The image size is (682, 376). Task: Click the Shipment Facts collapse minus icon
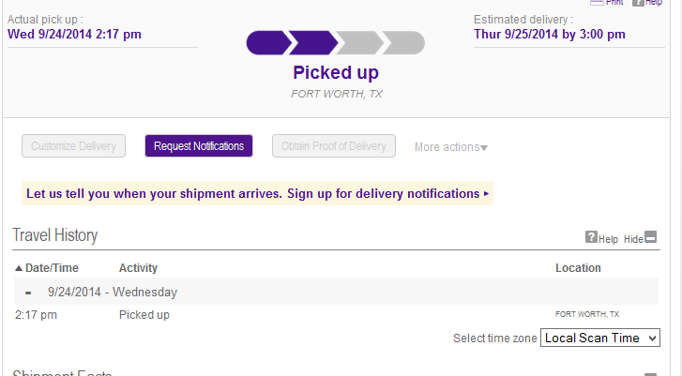tap(651, 372)
